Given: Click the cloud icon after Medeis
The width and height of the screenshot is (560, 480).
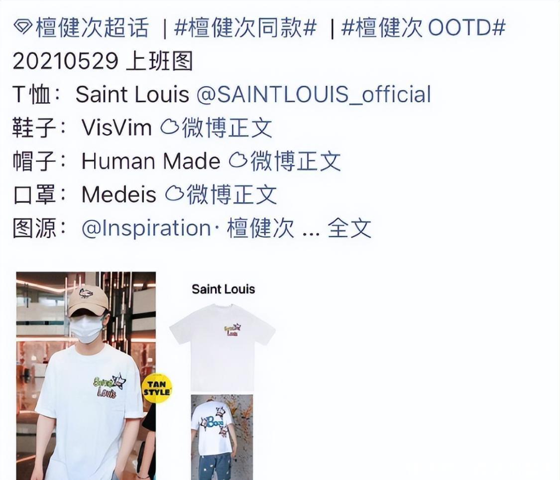Looking at the screenshot, I should (x=174, y=194).
